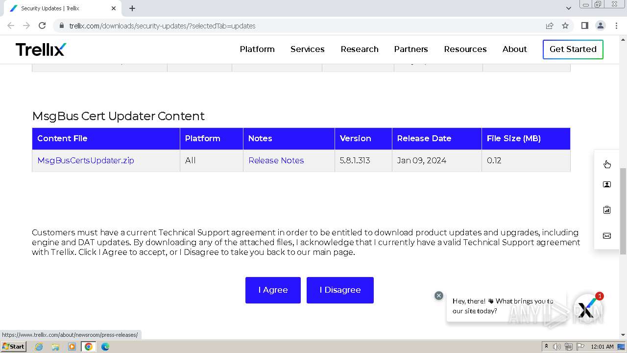This screenshot has width=627, height=353.
Task: Click the File Size (MB) column header
Action: [x=526, y=138]
